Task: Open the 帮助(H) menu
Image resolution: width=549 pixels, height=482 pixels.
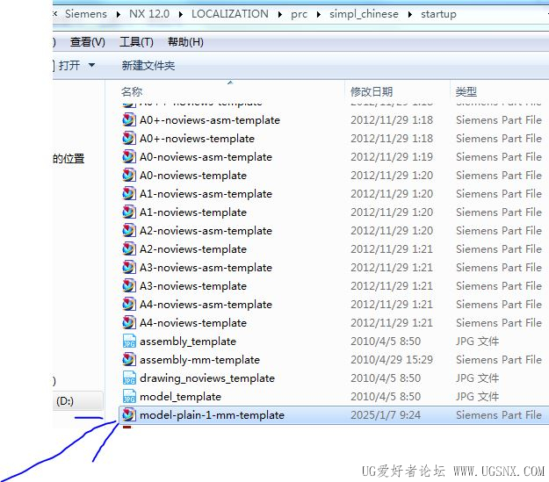Action: click(x=185, y=42)
